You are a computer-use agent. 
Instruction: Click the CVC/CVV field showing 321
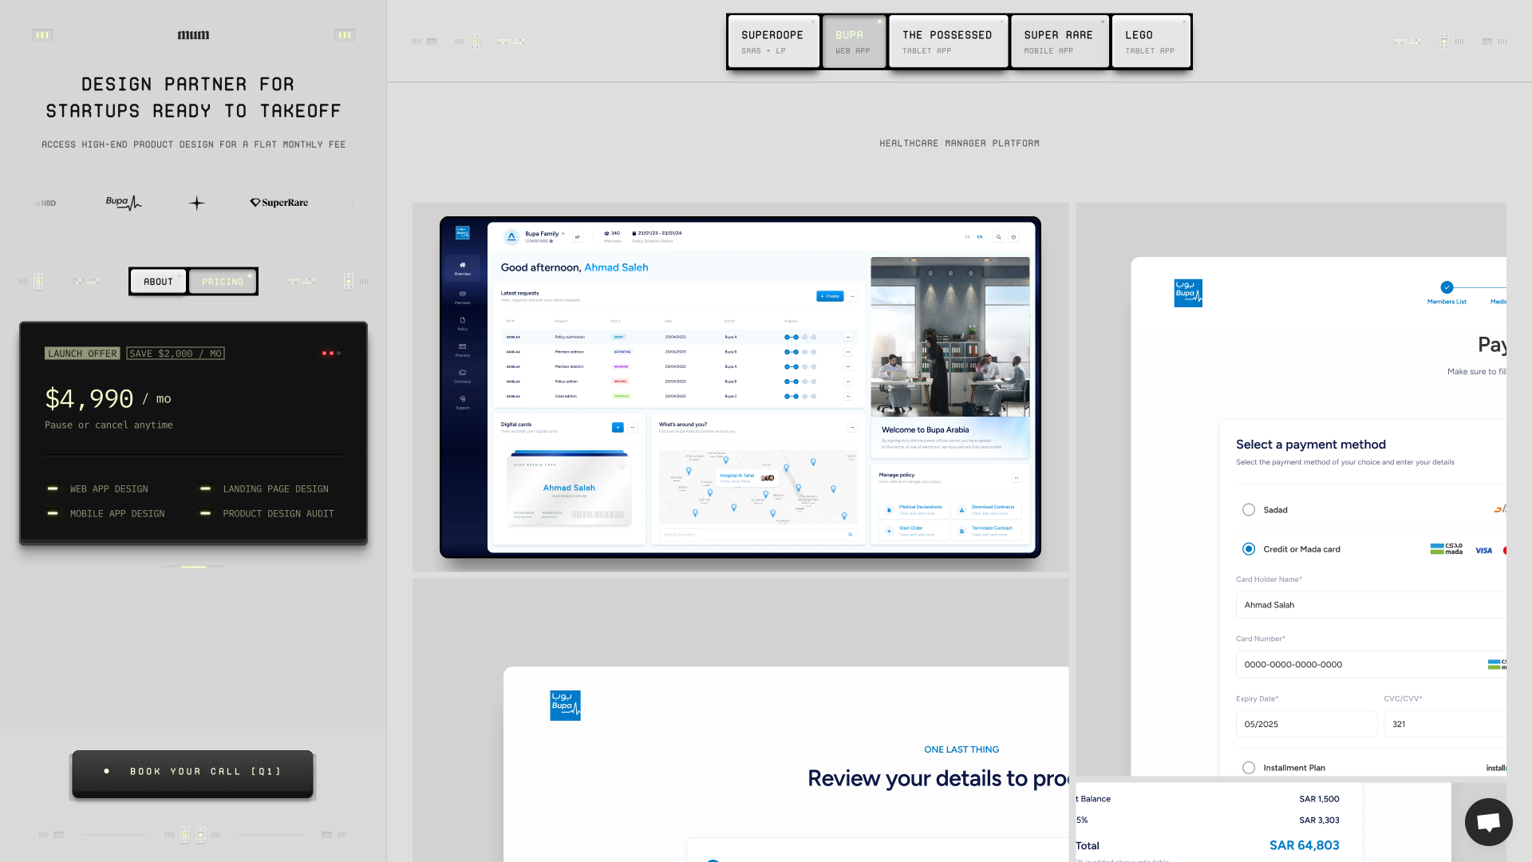1445,724
